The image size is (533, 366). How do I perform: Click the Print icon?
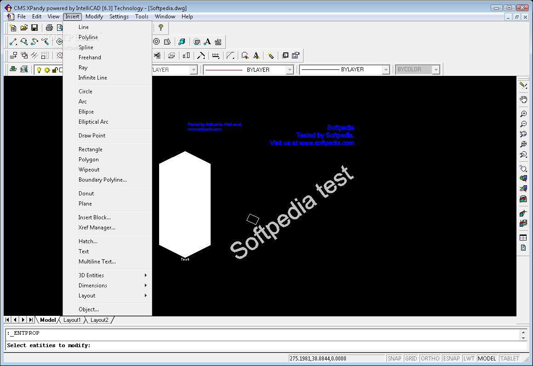[49, 28]
